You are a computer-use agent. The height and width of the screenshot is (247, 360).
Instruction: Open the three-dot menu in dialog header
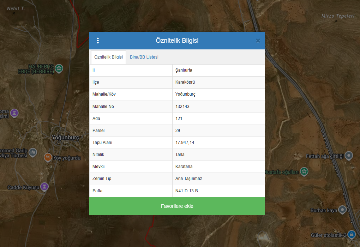pos(98,41)
